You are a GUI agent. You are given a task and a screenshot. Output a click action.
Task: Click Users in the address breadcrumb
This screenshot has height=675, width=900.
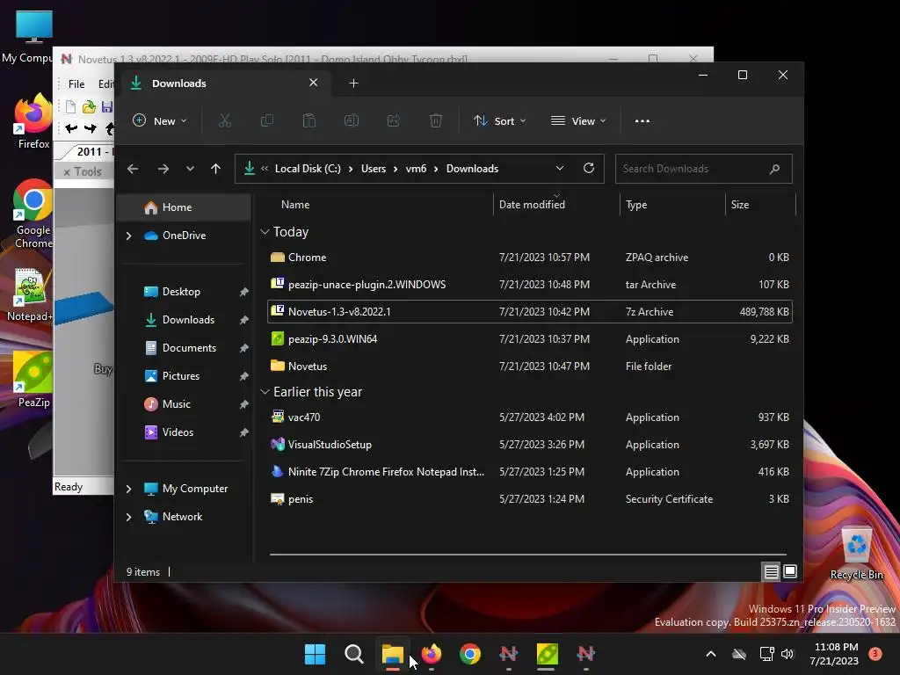373,169
